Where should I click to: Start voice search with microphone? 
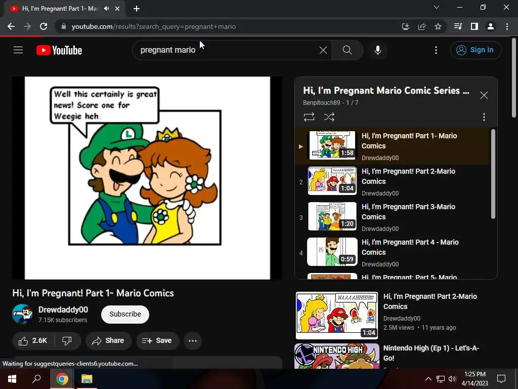[377, 50]
